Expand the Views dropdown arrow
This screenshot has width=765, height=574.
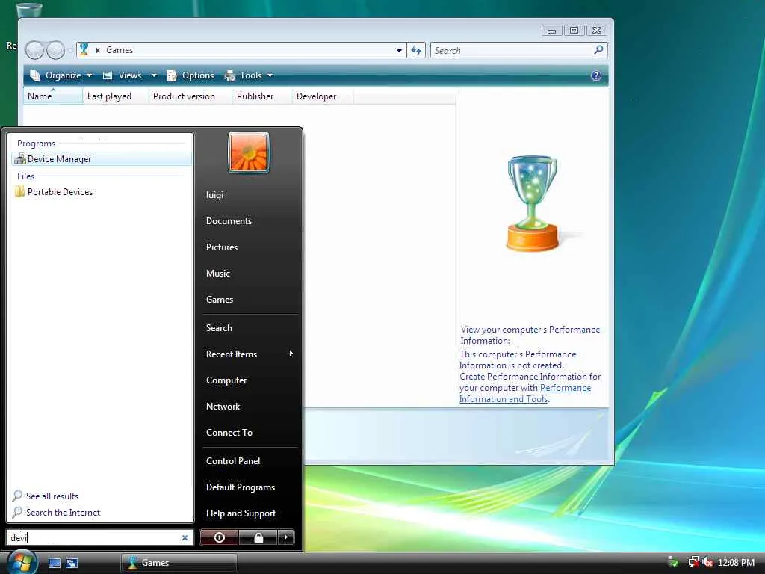point(154,75)
